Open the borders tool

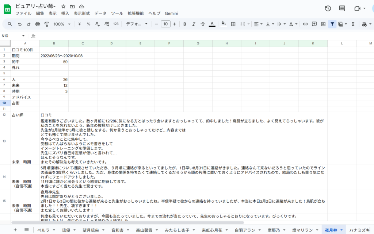233,24
